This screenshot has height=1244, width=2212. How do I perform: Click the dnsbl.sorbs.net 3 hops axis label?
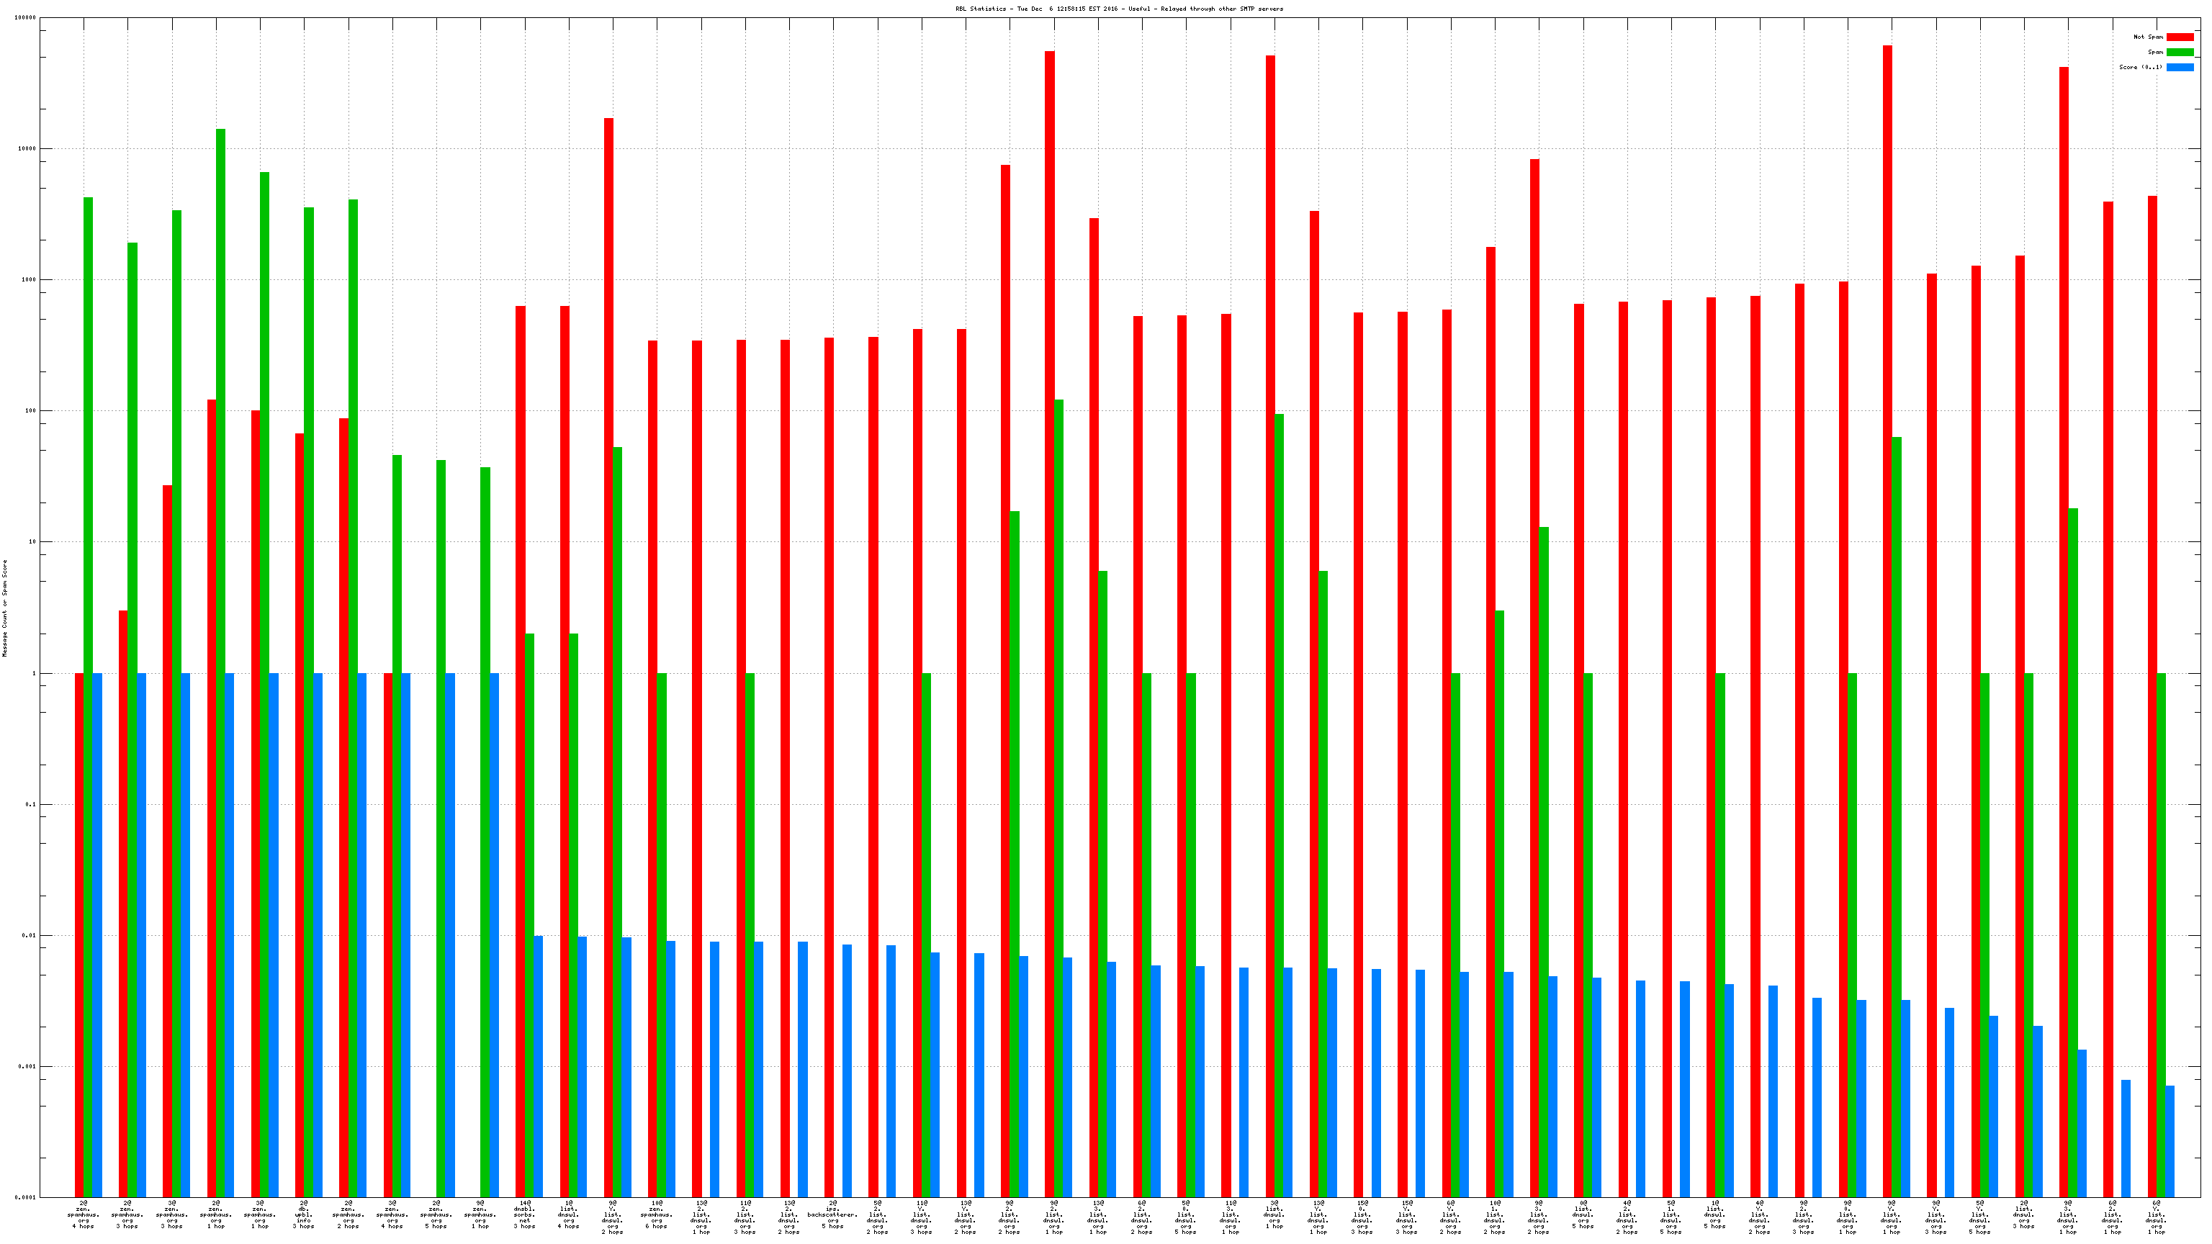523,1214
